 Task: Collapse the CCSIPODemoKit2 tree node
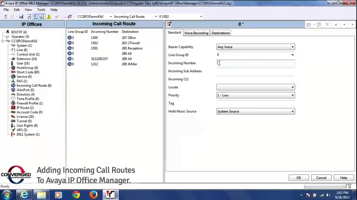[x=3, y=41]
